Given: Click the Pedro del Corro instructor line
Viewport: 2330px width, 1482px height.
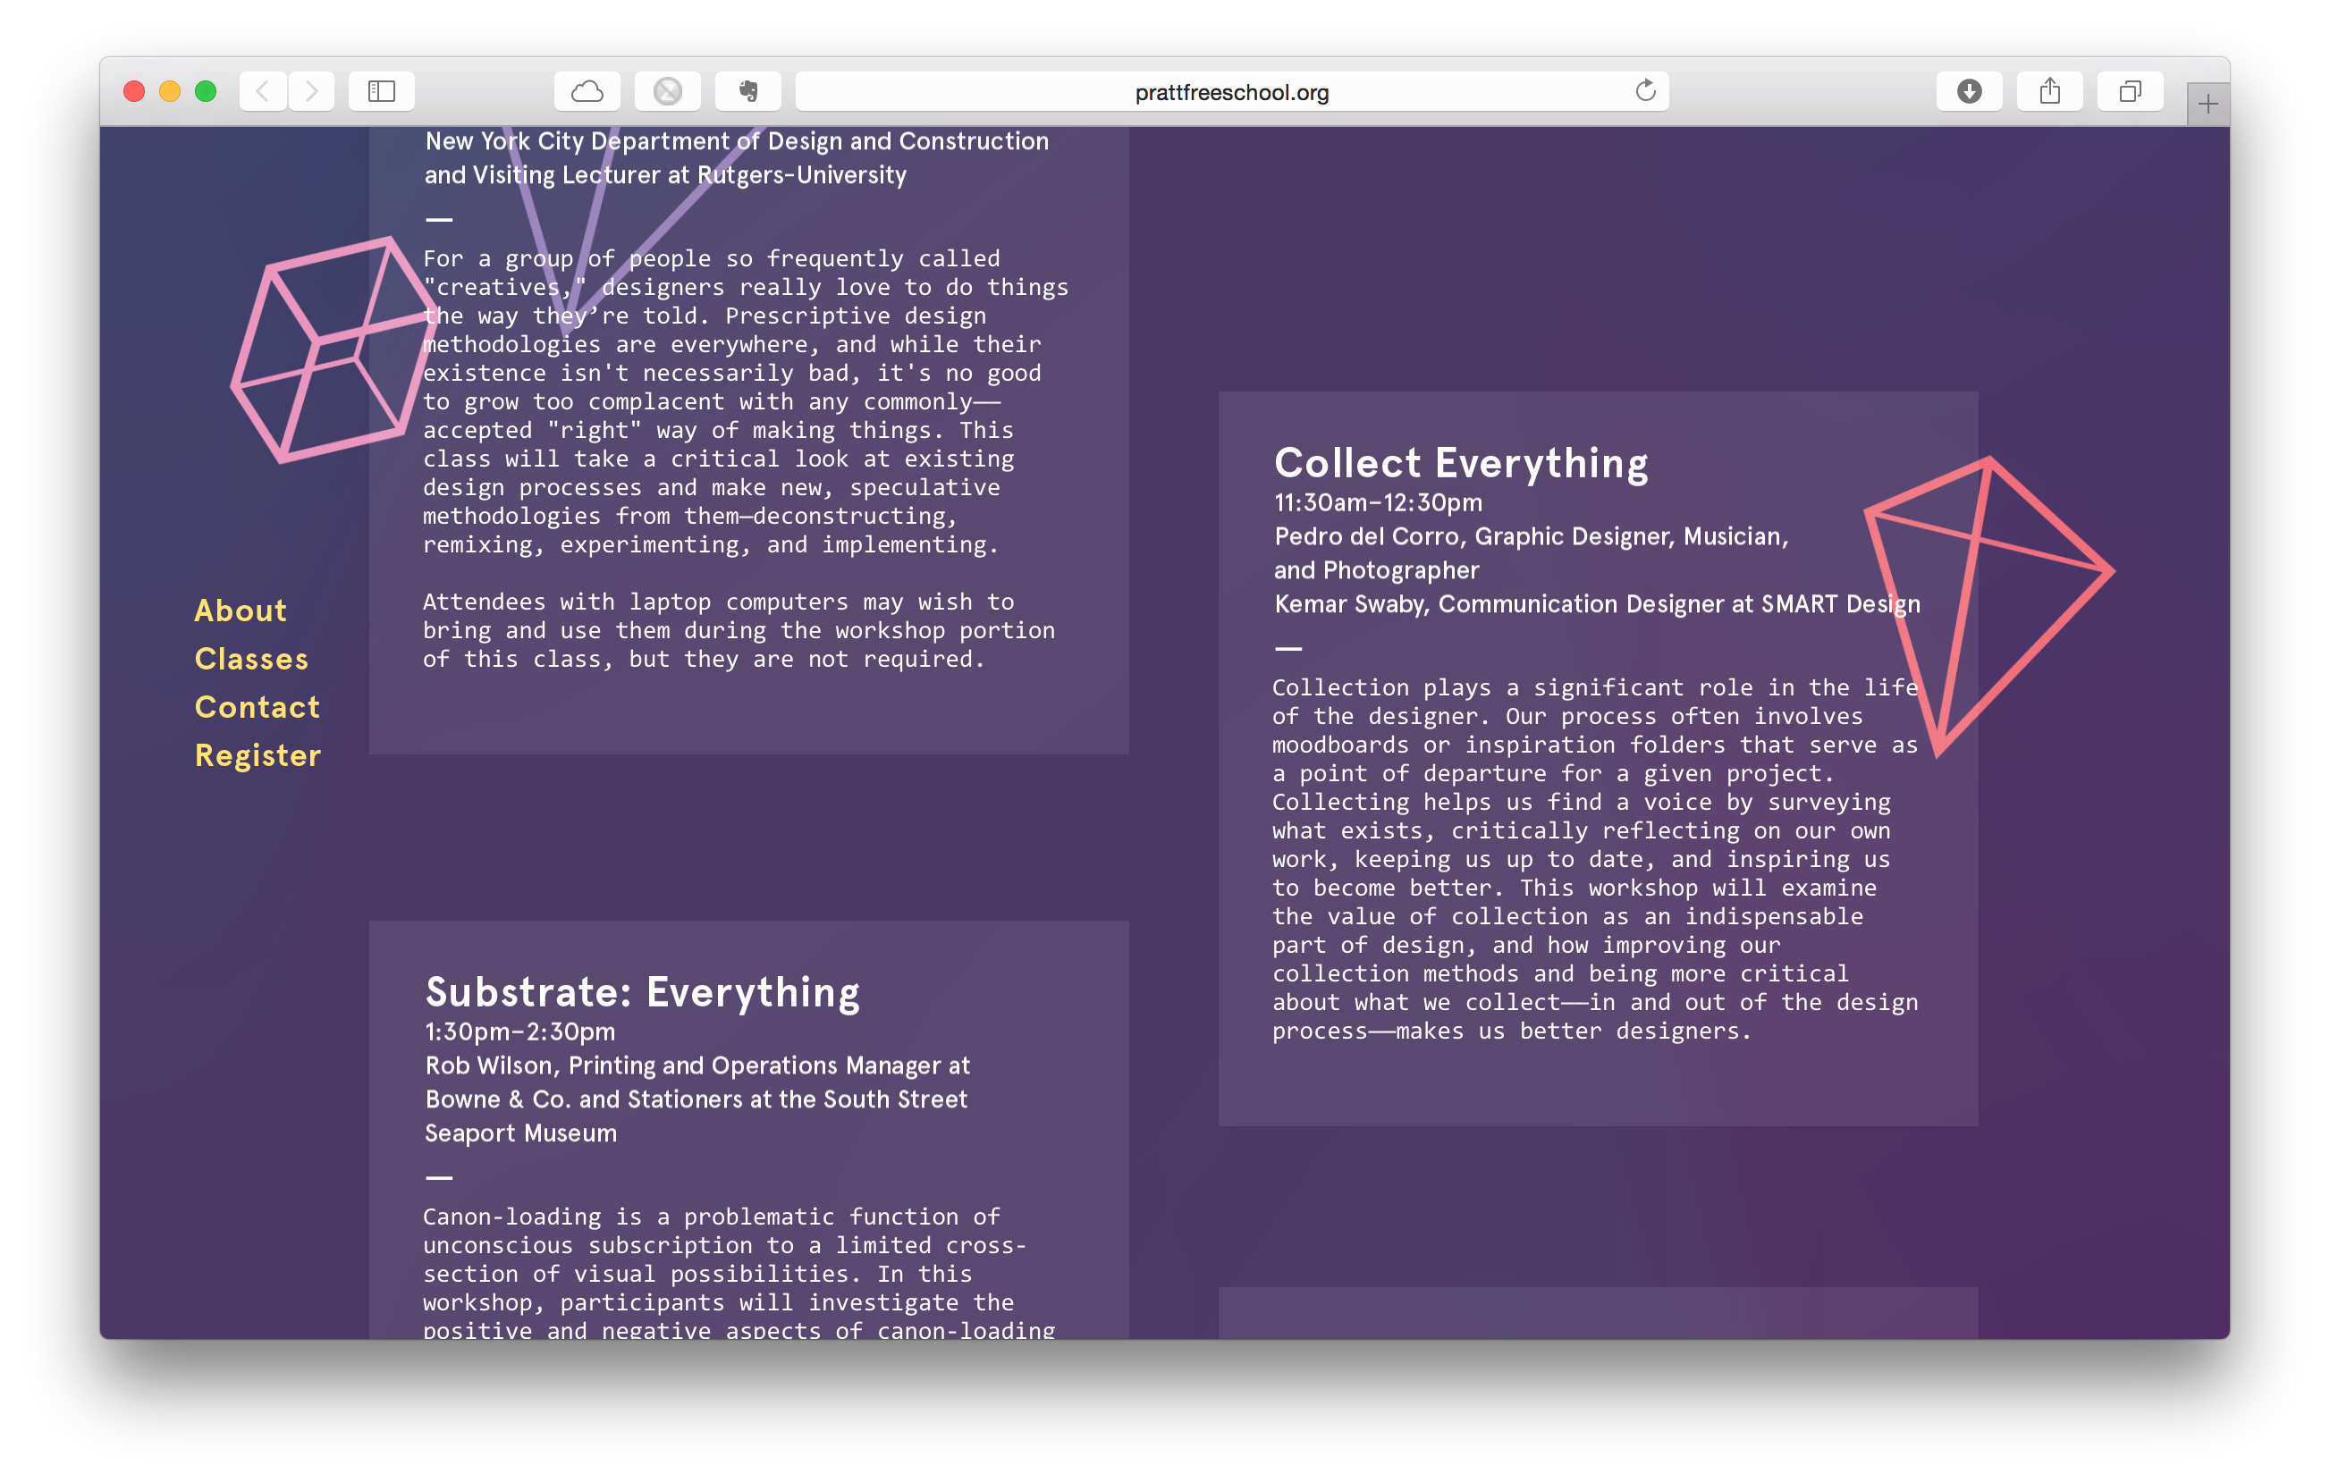Looking at the screenshot, I should pyautogui.click(x=1531, y=553).
